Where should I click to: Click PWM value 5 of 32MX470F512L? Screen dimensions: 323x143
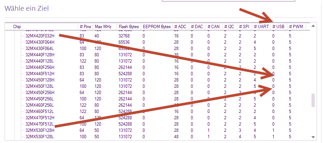[290, 124]
